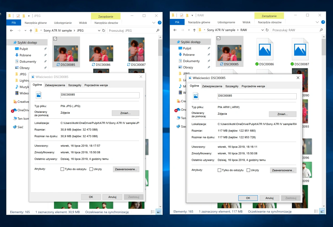Expand the ribbon chevron in JPEG window
This screenshot has width=333, height=227.
point(154,23)
